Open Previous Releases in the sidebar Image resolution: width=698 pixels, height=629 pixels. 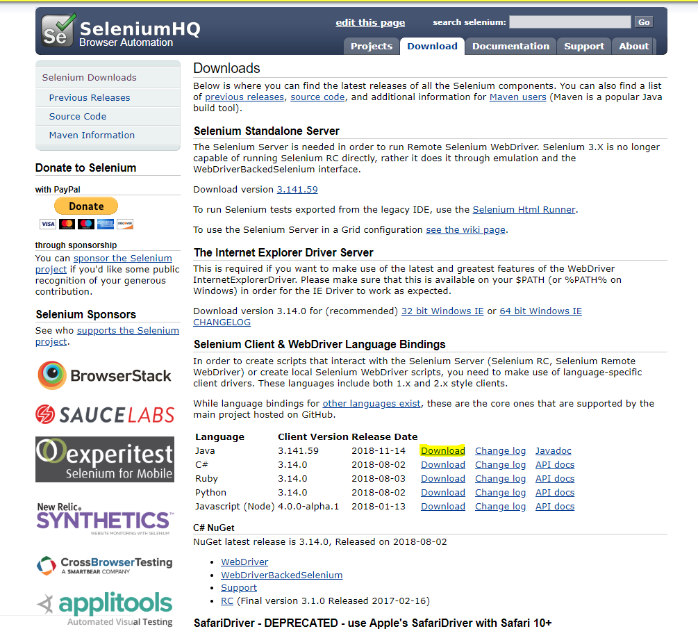108,97
